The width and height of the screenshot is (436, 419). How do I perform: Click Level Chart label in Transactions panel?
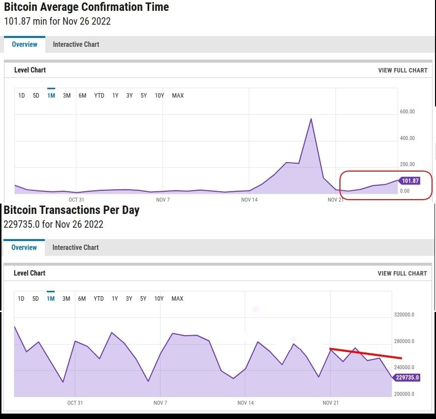[x=30, y=273]
